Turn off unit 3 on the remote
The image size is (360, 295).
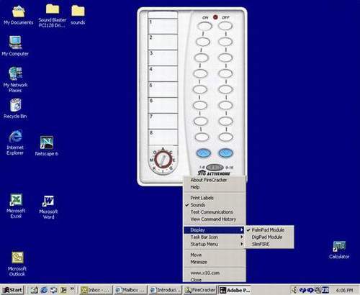point(225,58)
